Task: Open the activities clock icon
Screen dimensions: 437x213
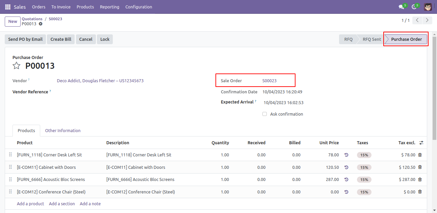Action: point(414,7)
